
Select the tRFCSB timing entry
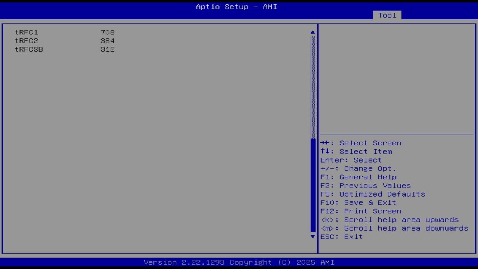(x=29, y=49)
